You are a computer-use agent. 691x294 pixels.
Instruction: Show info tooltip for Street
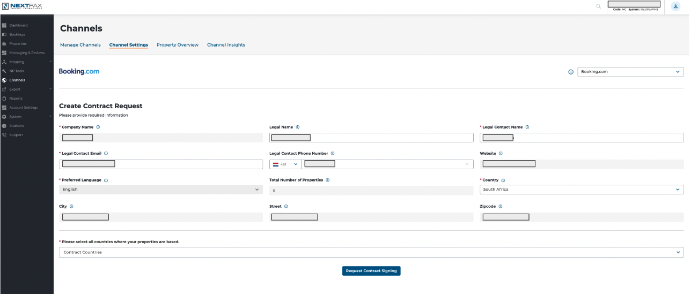(x=286, y=206)
